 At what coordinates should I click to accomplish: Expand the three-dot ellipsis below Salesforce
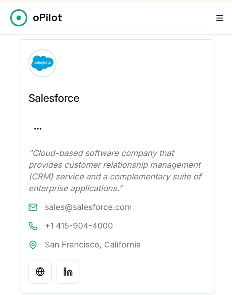point(38,128)
